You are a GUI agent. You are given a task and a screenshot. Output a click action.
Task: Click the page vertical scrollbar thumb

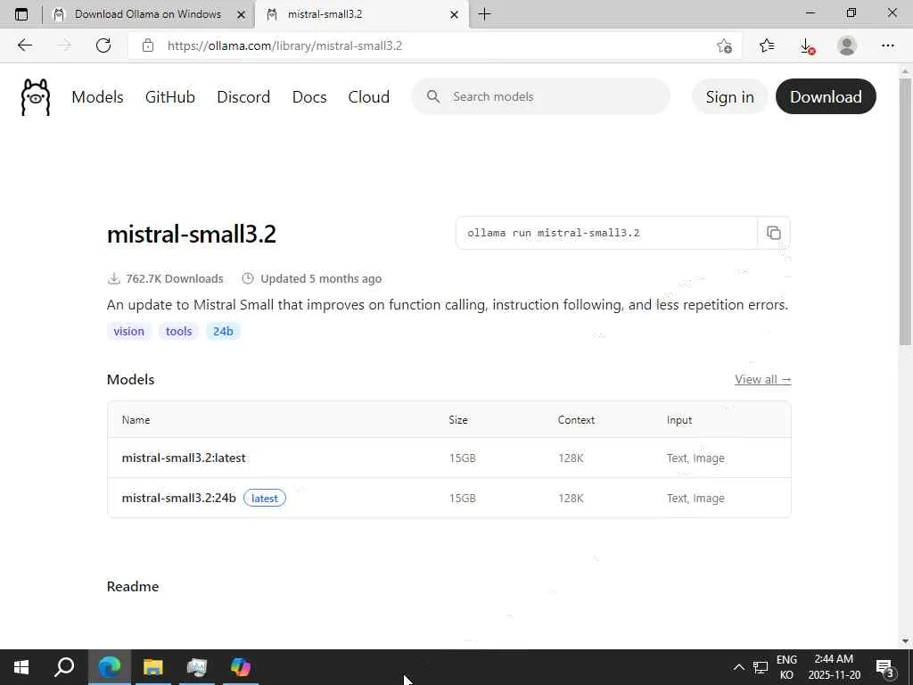905,211
